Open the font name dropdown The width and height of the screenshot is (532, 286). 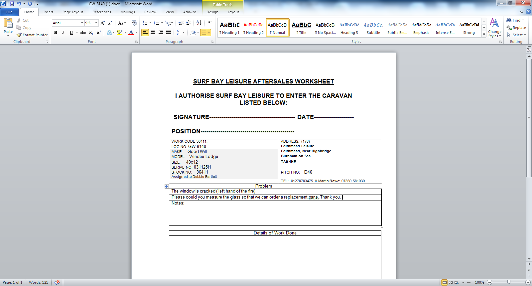(82, 23)
